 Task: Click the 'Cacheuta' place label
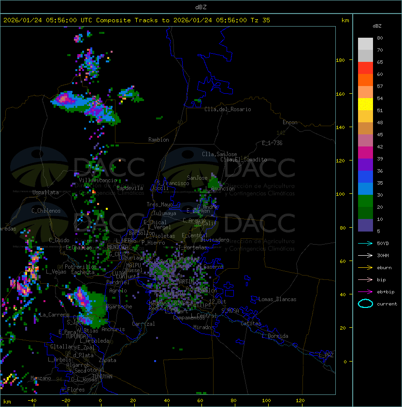83,272
